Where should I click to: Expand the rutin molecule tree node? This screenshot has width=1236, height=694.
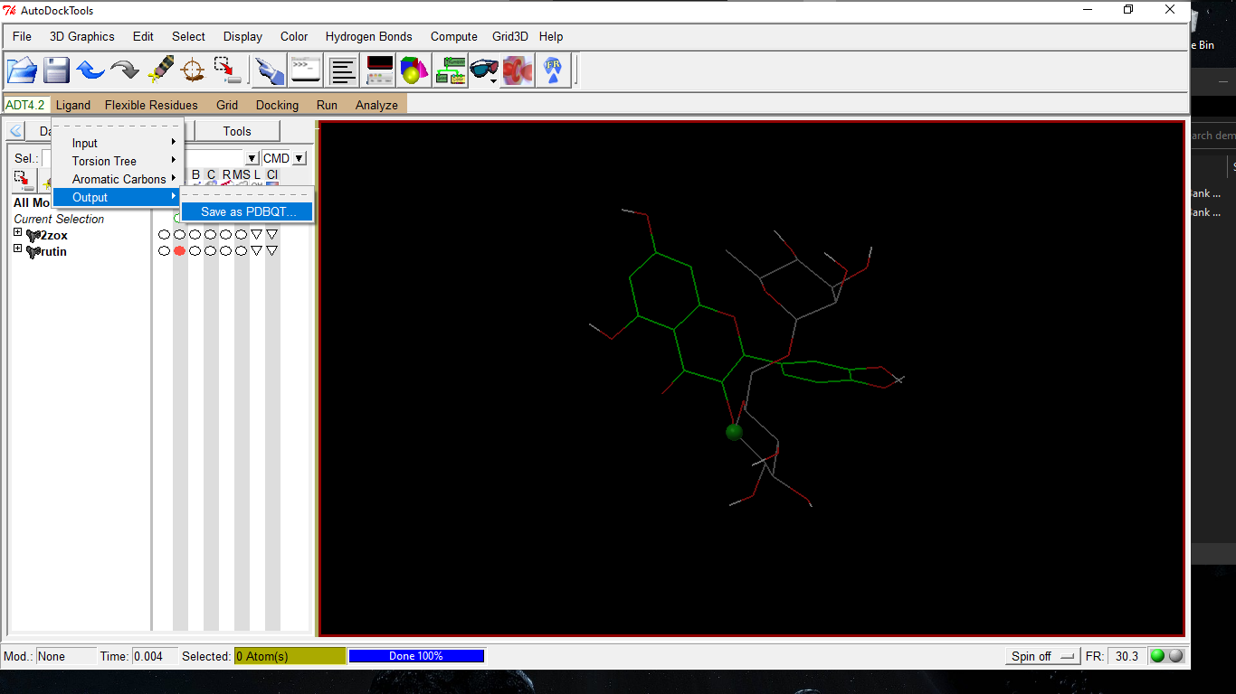pyautogui.click(x=17, y=249)
